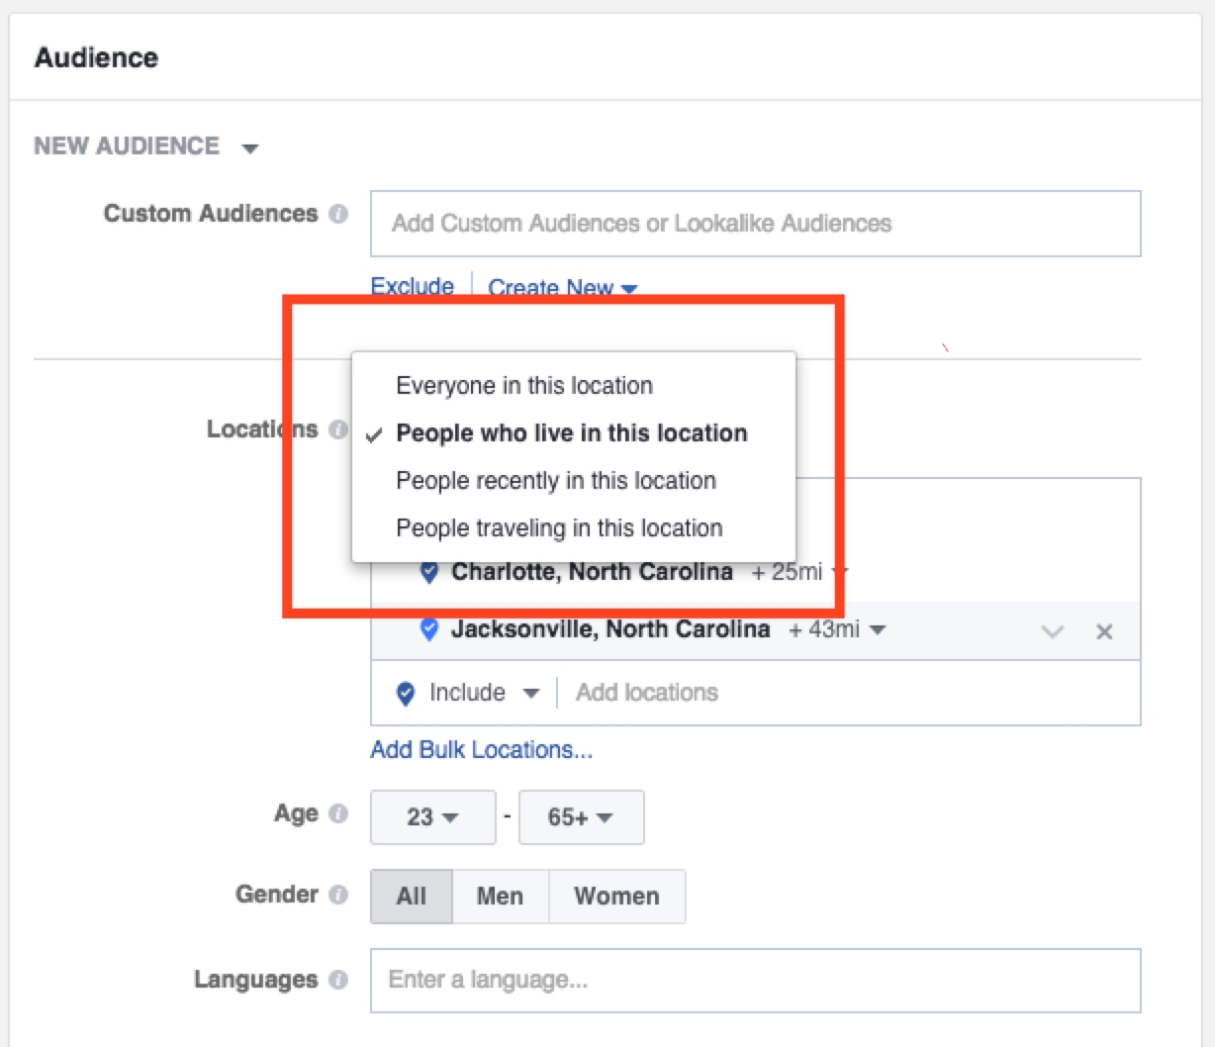
Task: Expand Jacksonville row options chevron
Action: tap(1053, 631)
